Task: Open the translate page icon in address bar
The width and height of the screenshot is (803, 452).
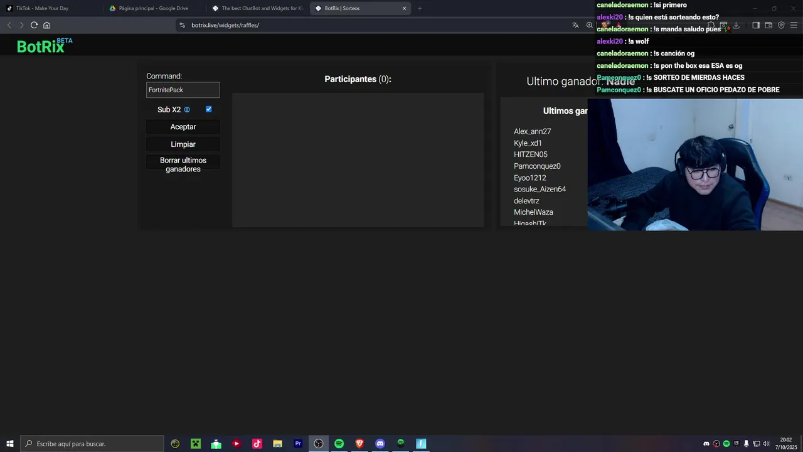Action: tap(575, 25)
